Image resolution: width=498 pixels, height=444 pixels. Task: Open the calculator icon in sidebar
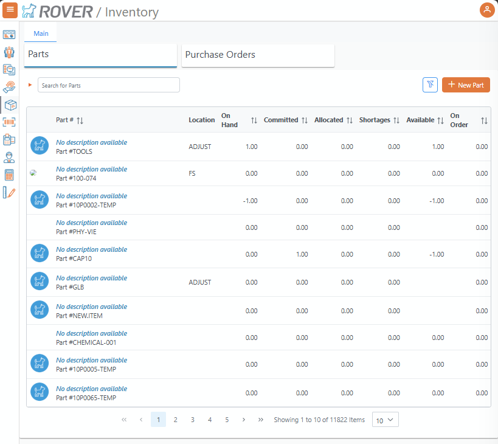9,175
